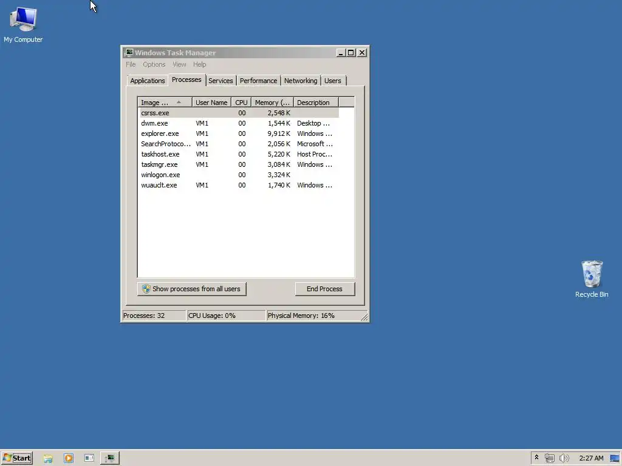
Task: Switch to the Users tab
Action: (332, 81)
